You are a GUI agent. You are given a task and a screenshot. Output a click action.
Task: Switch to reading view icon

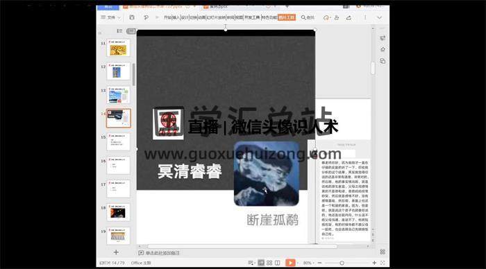278,263
